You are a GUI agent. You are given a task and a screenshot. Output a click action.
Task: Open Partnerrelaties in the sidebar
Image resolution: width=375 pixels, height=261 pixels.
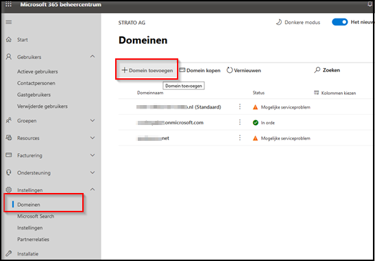[x=33, y=239]
